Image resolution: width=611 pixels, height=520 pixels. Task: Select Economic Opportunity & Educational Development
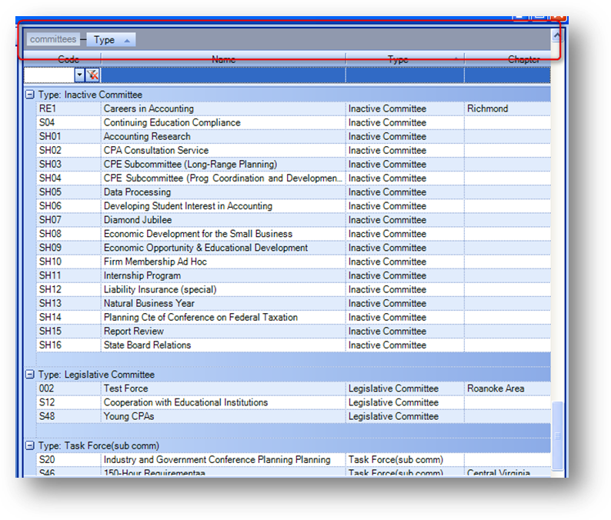tap(294, 248)
